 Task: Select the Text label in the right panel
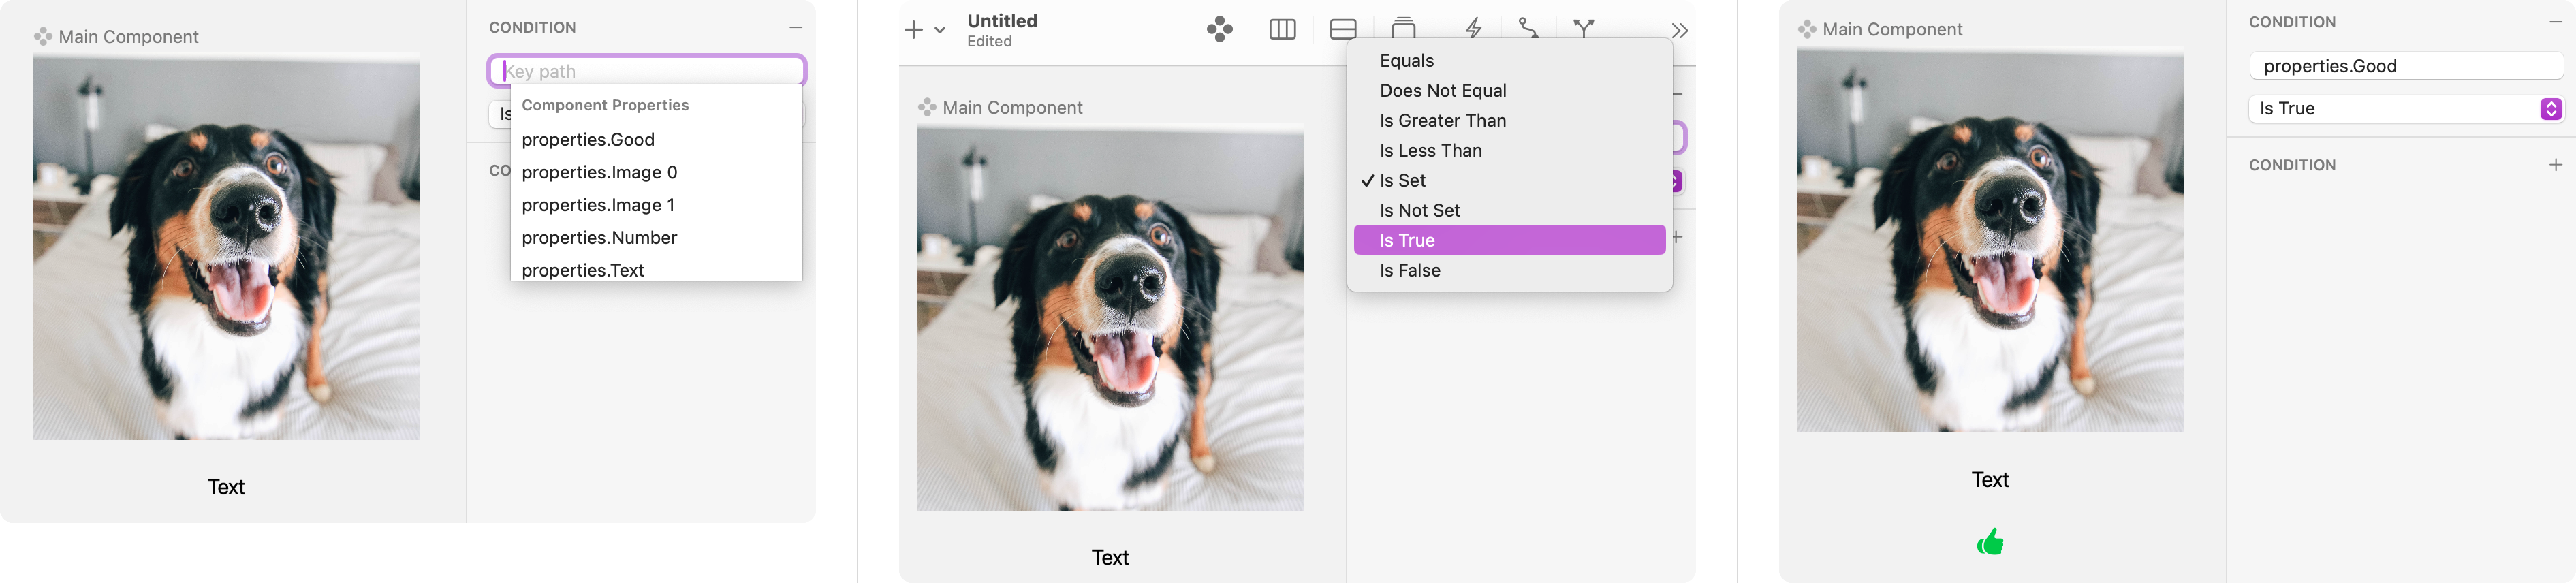(x=1990, y=480)
